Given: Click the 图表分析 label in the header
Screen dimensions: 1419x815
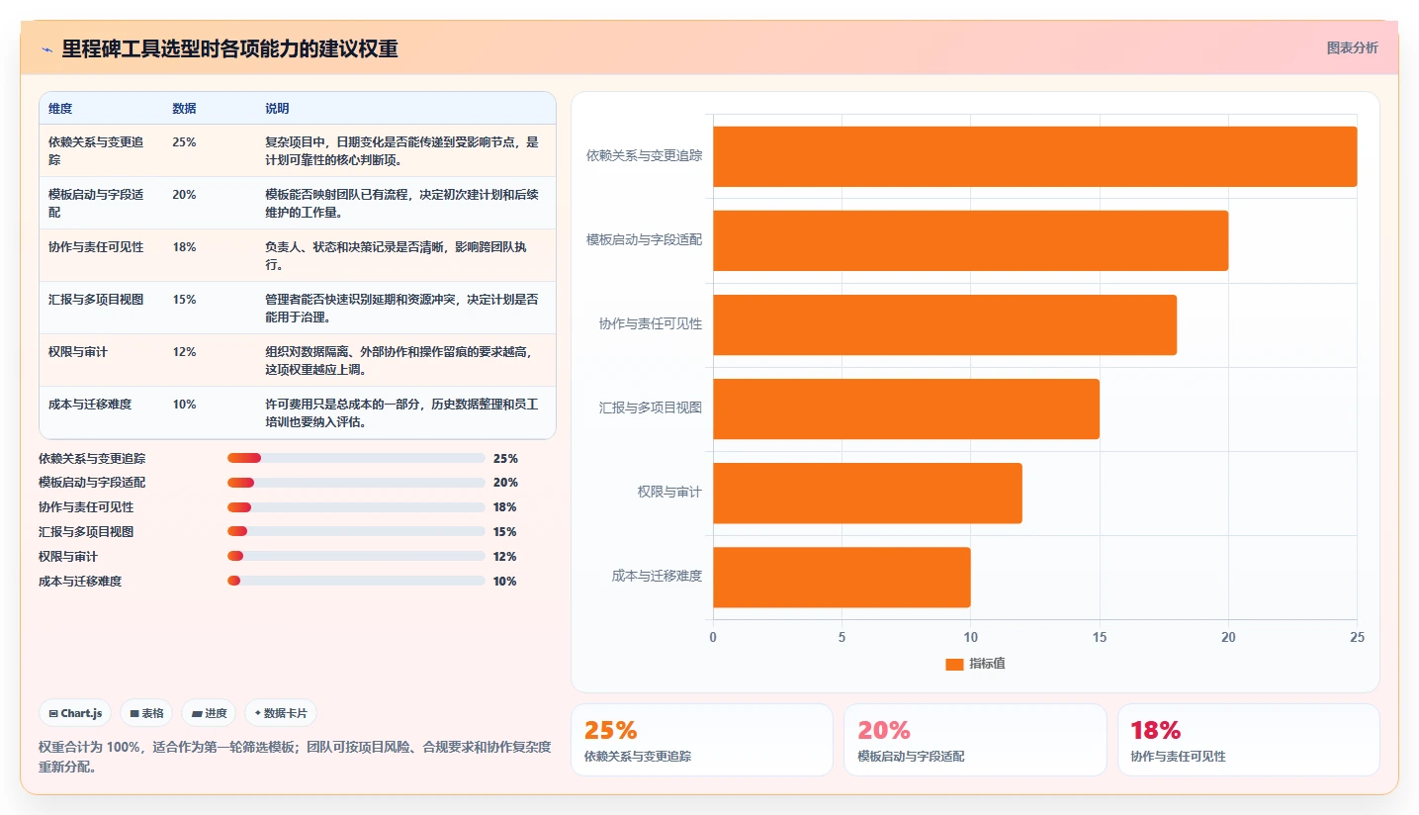Looking at the screenshot, I should (1352, 47).
